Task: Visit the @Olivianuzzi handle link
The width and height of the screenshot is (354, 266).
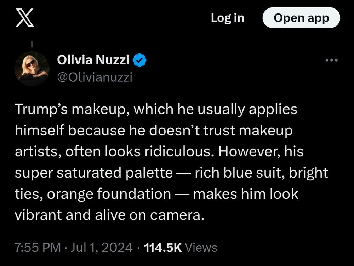Action: (x=95, y=77)
